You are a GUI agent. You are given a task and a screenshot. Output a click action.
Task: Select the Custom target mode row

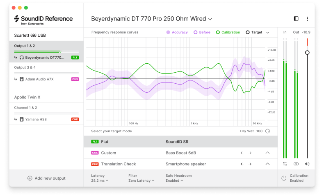tap(123, 153)
